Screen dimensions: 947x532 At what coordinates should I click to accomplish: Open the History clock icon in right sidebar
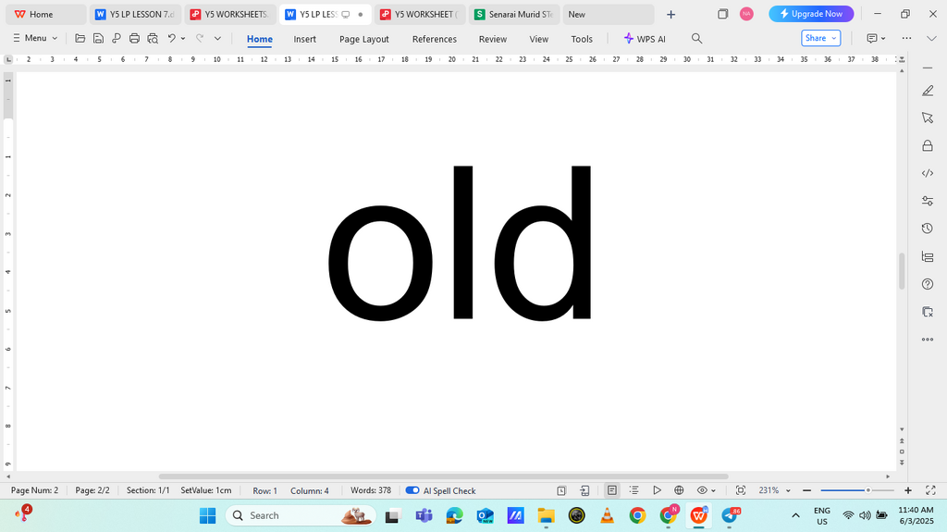928,229
